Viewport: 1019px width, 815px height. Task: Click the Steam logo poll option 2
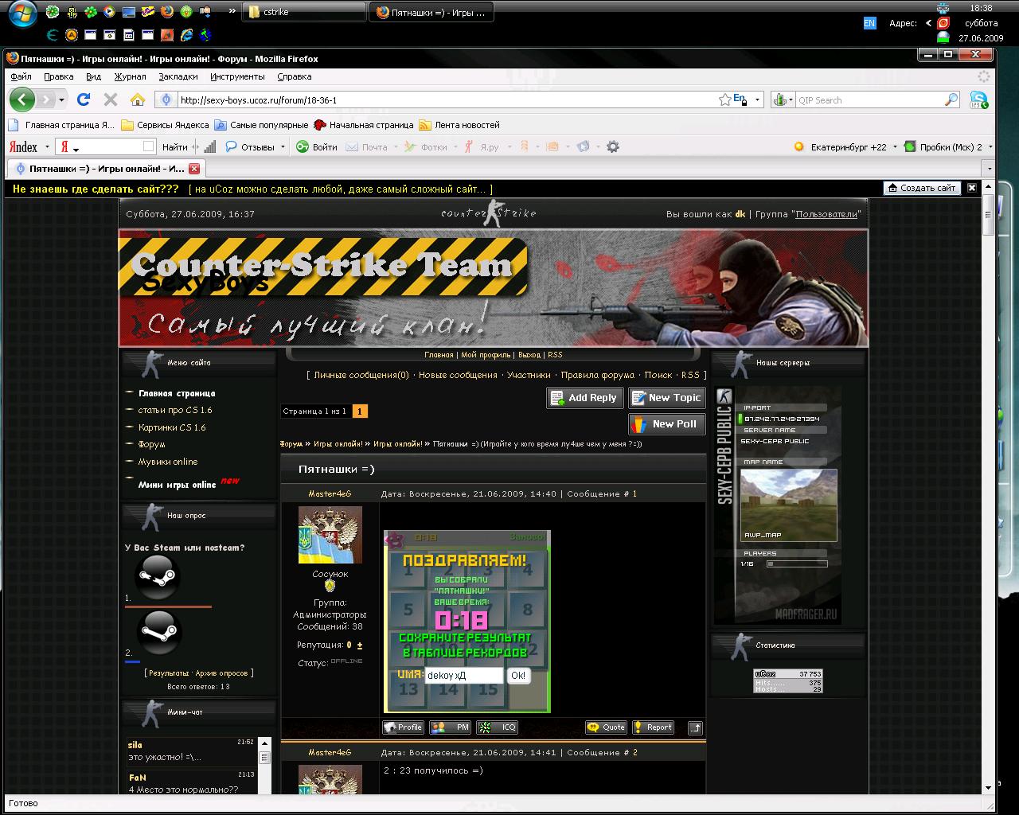159,633
